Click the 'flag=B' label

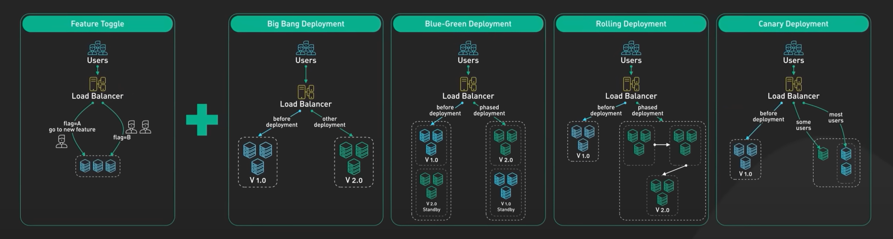pyautogui.click(x=122, y=137)
